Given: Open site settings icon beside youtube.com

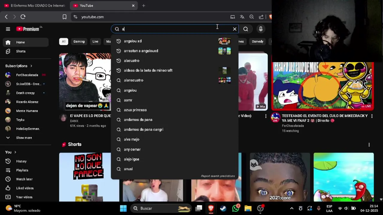Looking at the screenshot, I should click(75, 17).
